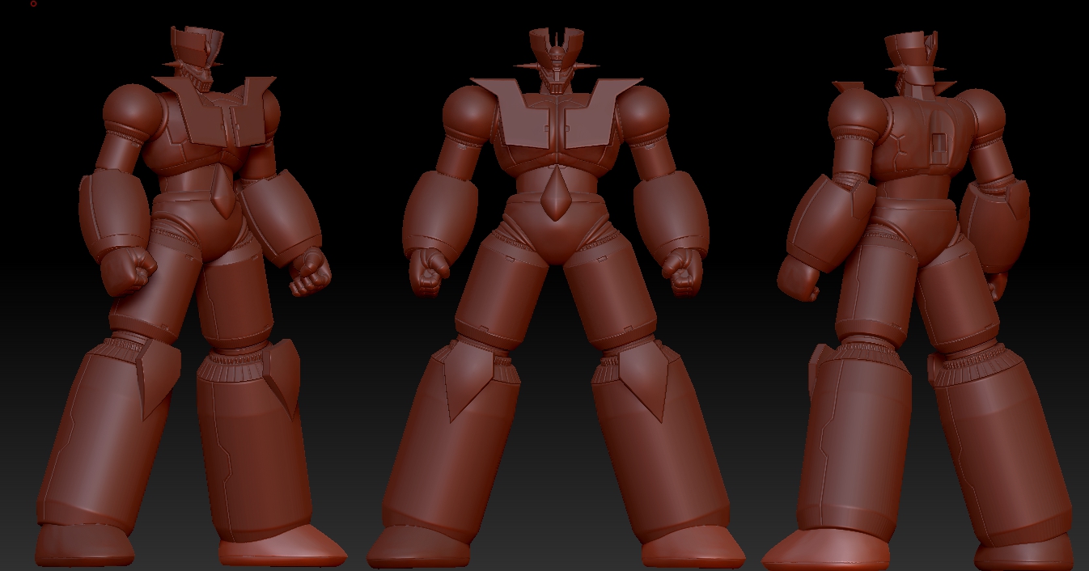1089x571 pixels.
Task: Select the front-view robot model in the center
Action: coord(555,299)
